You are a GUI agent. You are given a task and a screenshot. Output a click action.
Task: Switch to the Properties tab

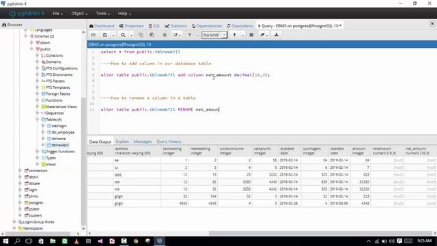point(131,26)
